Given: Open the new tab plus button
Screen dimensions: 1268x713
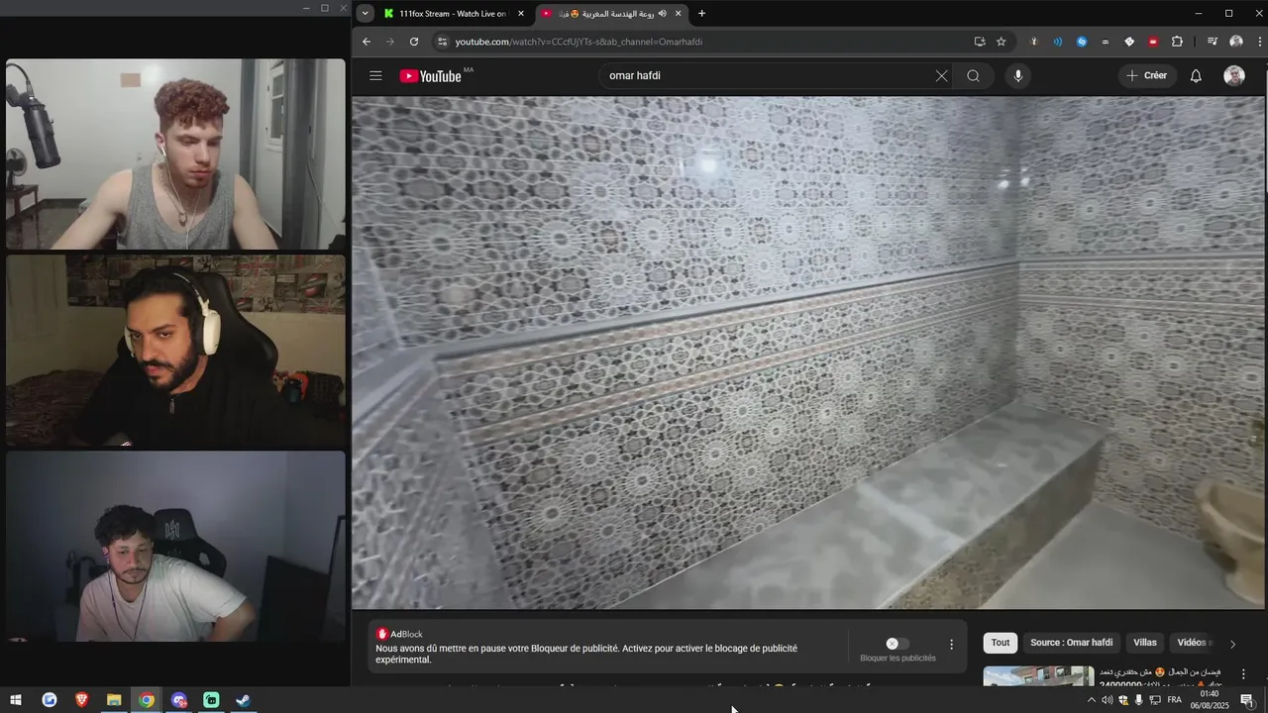Looking at the screenshot, I should tap(701, 13).
